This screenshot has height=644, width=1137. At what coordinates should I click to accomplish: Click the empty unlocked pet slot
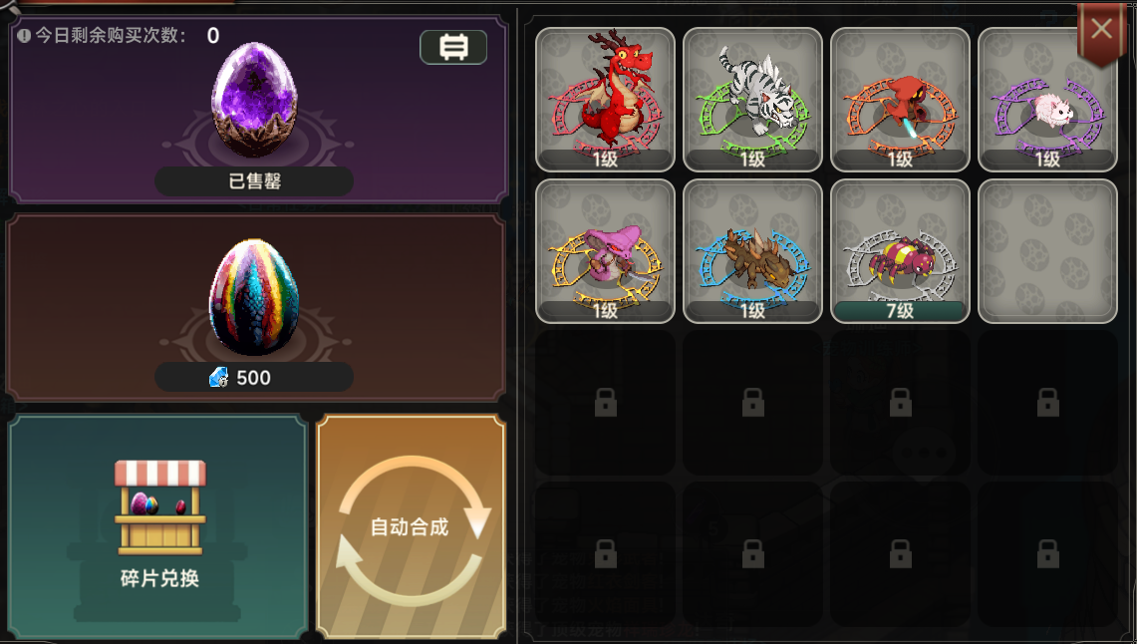point(1047,251)
